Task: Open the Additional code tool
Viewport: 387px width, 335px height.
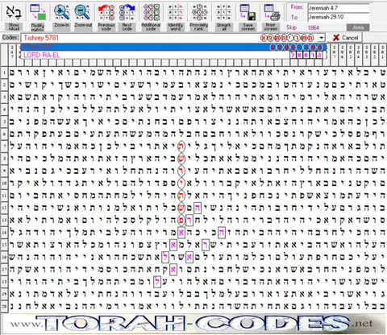Action: (152, 12)
